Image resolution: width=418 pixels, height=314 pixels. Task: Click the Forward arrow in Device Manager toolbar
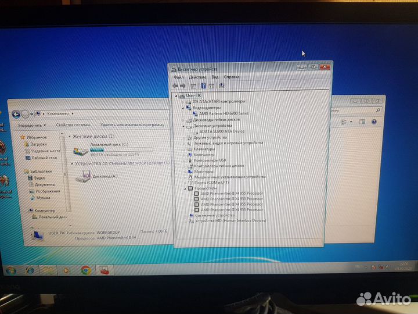point(183,85)
